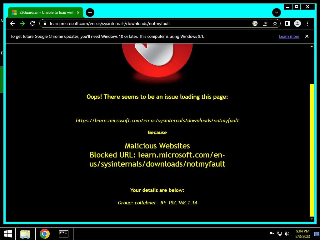
Task: Close the Chrome window
Action: (308, 7)
